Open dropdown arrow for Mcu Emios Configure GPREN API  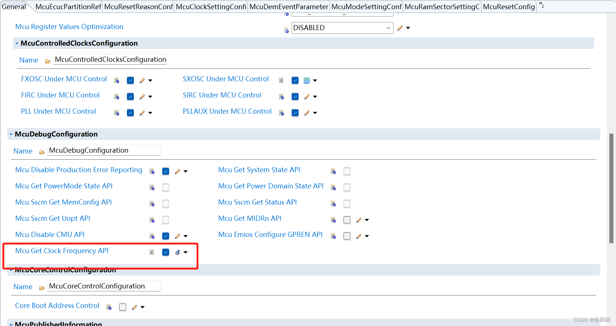(x=367, y=236)
